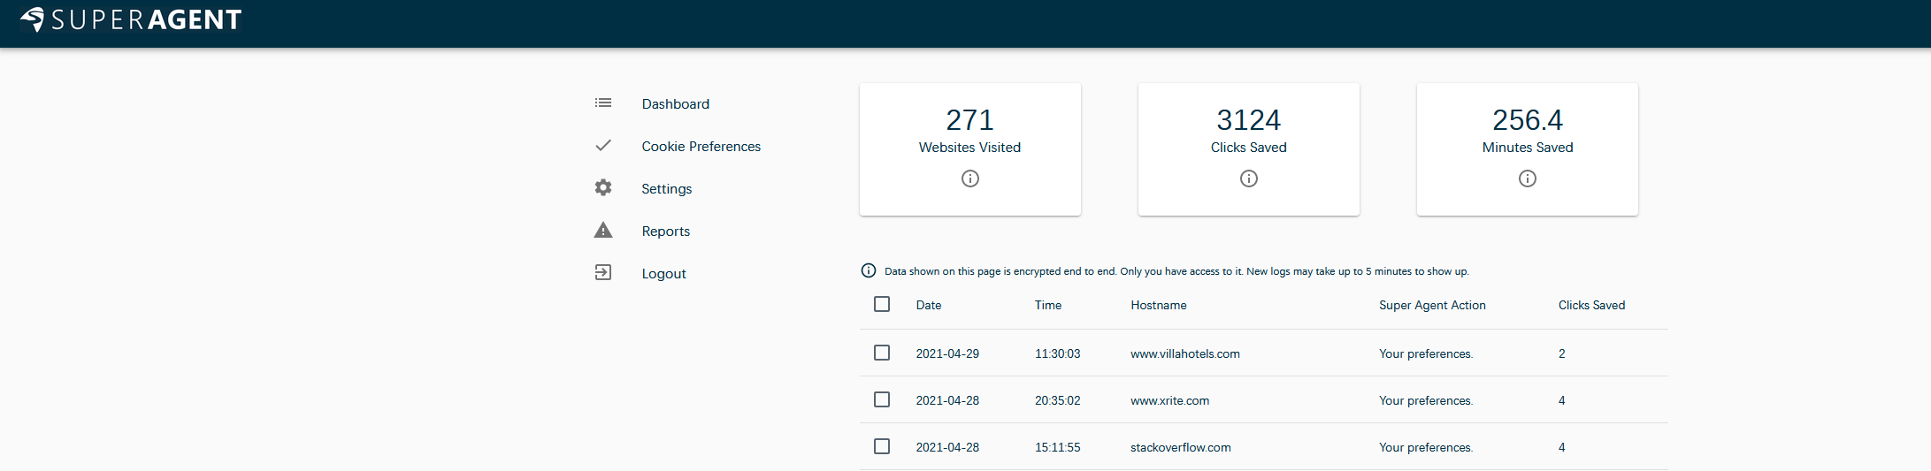
Task: Click the Reports warning triangle icon
Action: (603, 230)
